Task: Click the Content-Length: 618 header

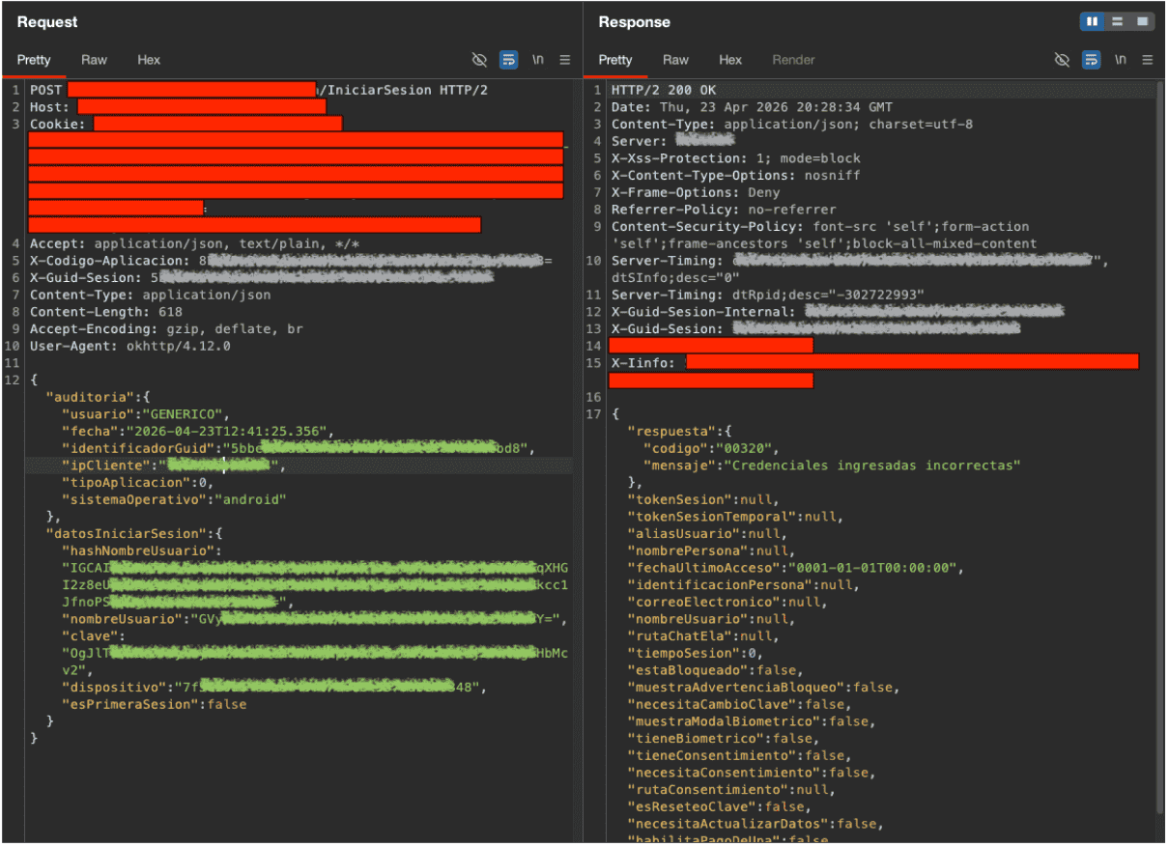Action: tap(106, 312)
